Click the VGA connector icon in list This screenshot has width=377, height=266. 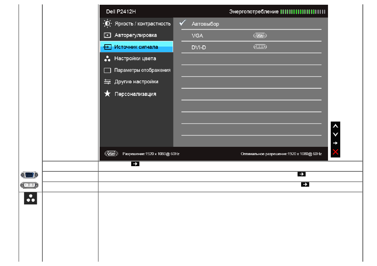(x=260, y=36)
